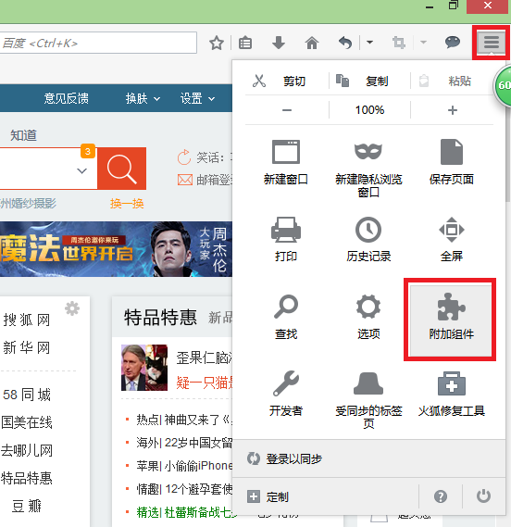Open the Firefox hamburger menu button
Viewport: 511px width, 527px height.
pyautogui.click(x=492, y=43)
